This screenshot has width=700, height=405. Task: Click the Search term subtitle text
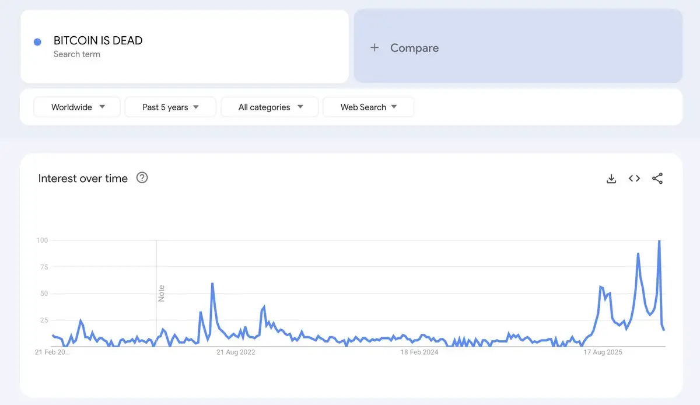click(77, 54)
